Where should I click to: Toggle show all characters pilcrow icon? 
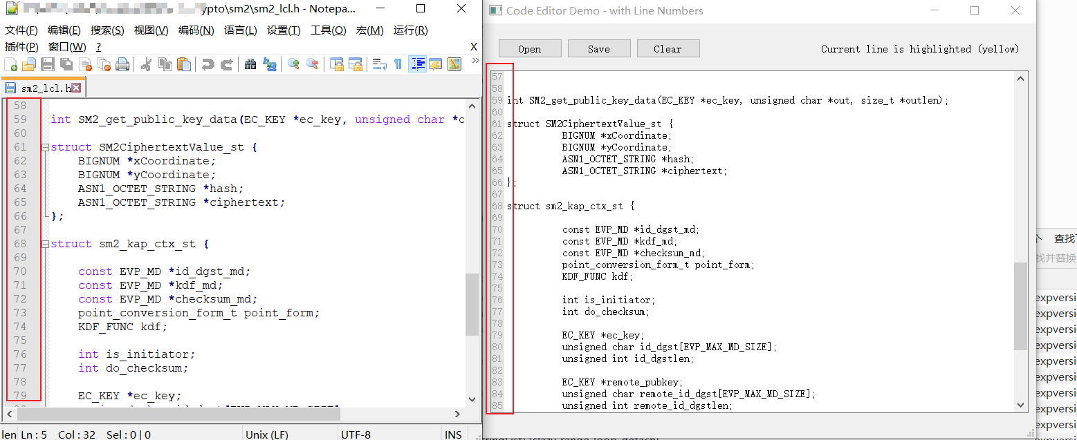[398, 64]
